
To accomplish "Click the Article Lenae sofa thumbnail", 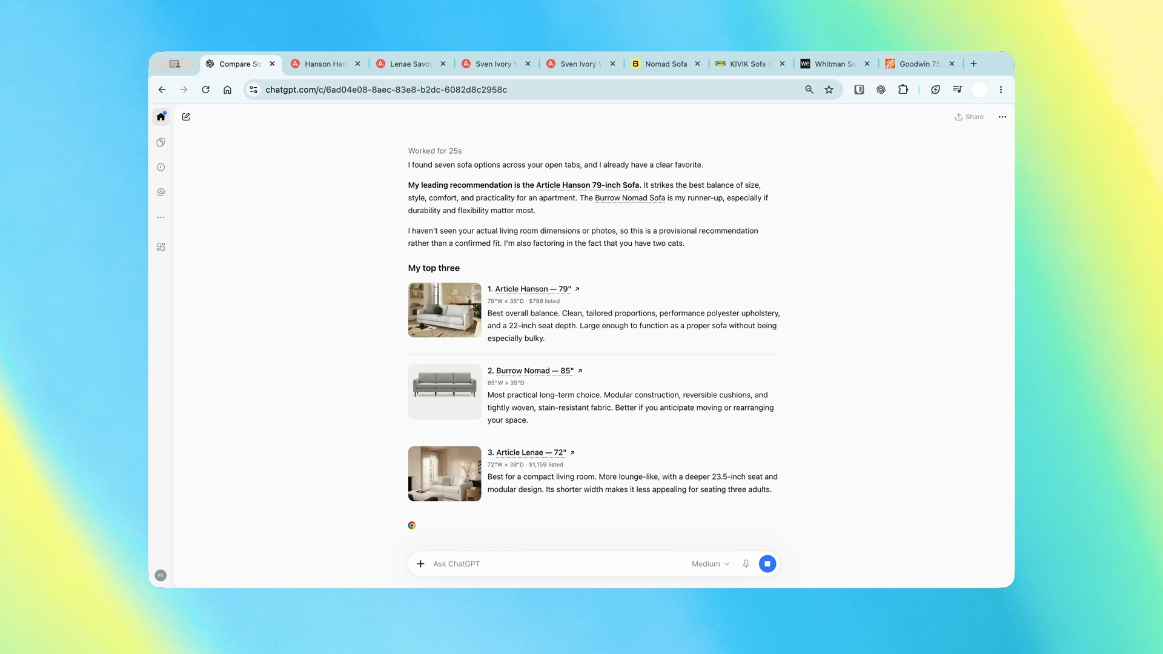I will [x=445, y=474].
